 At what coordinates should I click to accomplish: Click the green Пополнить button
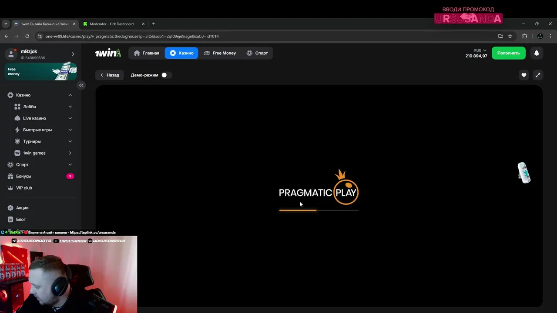509,53
